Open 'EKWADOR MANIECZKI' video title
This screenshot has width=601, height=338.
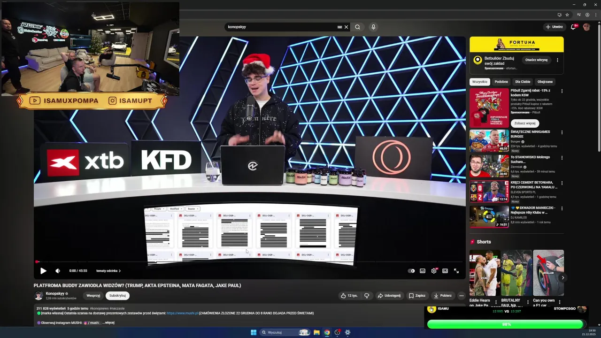click(x=533, y=210)
